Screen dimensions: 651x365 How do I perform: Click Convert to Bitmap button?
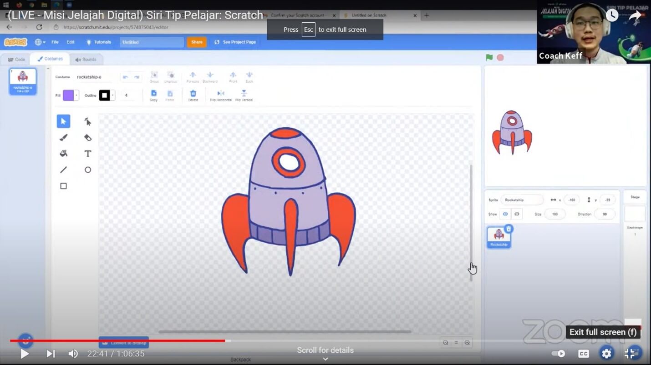point(124,343)
